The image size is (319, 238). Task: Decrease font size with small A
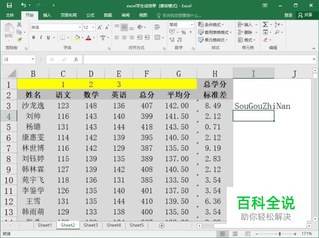click(x=107, y=27)
